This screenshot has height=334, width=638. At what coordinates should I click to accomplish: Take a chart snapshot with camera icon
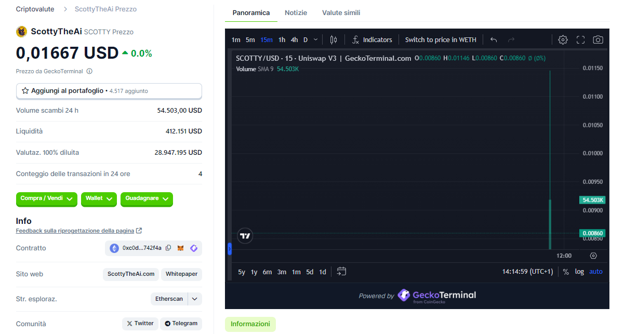pos(598,40)
